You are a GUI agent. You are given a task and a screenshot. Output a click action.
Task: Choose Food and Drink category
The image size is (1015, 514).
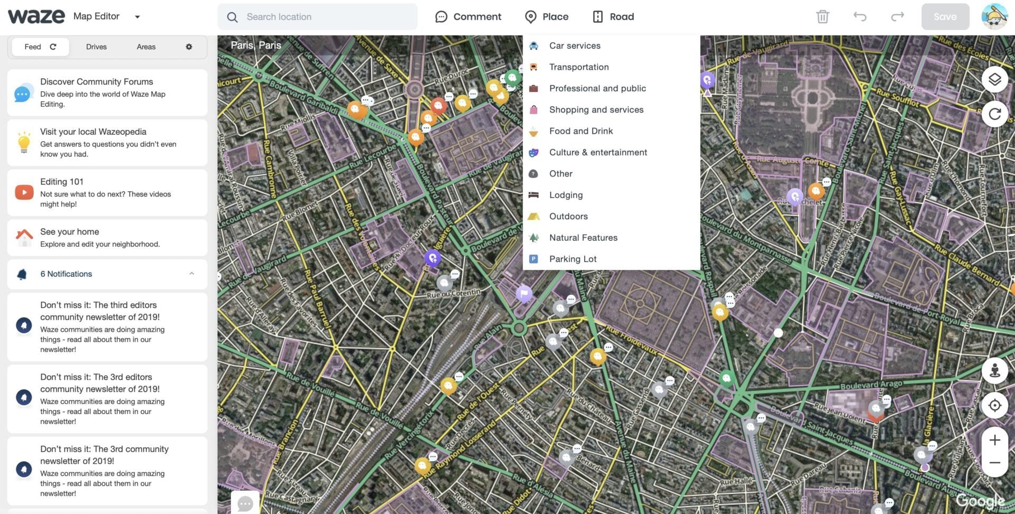coord(580,131)
